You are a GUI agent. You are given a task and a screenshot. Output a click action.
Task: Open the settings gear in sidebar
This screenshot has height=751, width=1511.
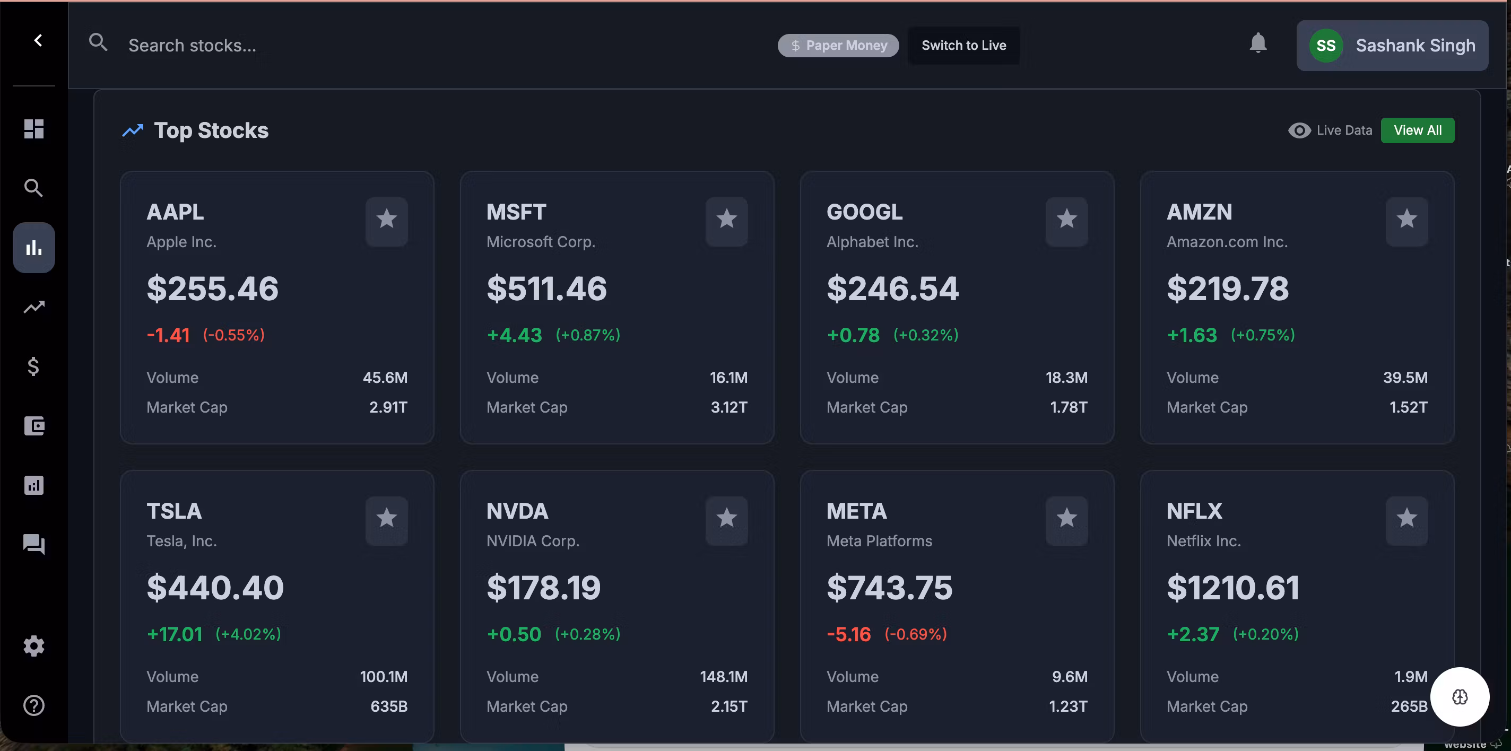point(34,646)
